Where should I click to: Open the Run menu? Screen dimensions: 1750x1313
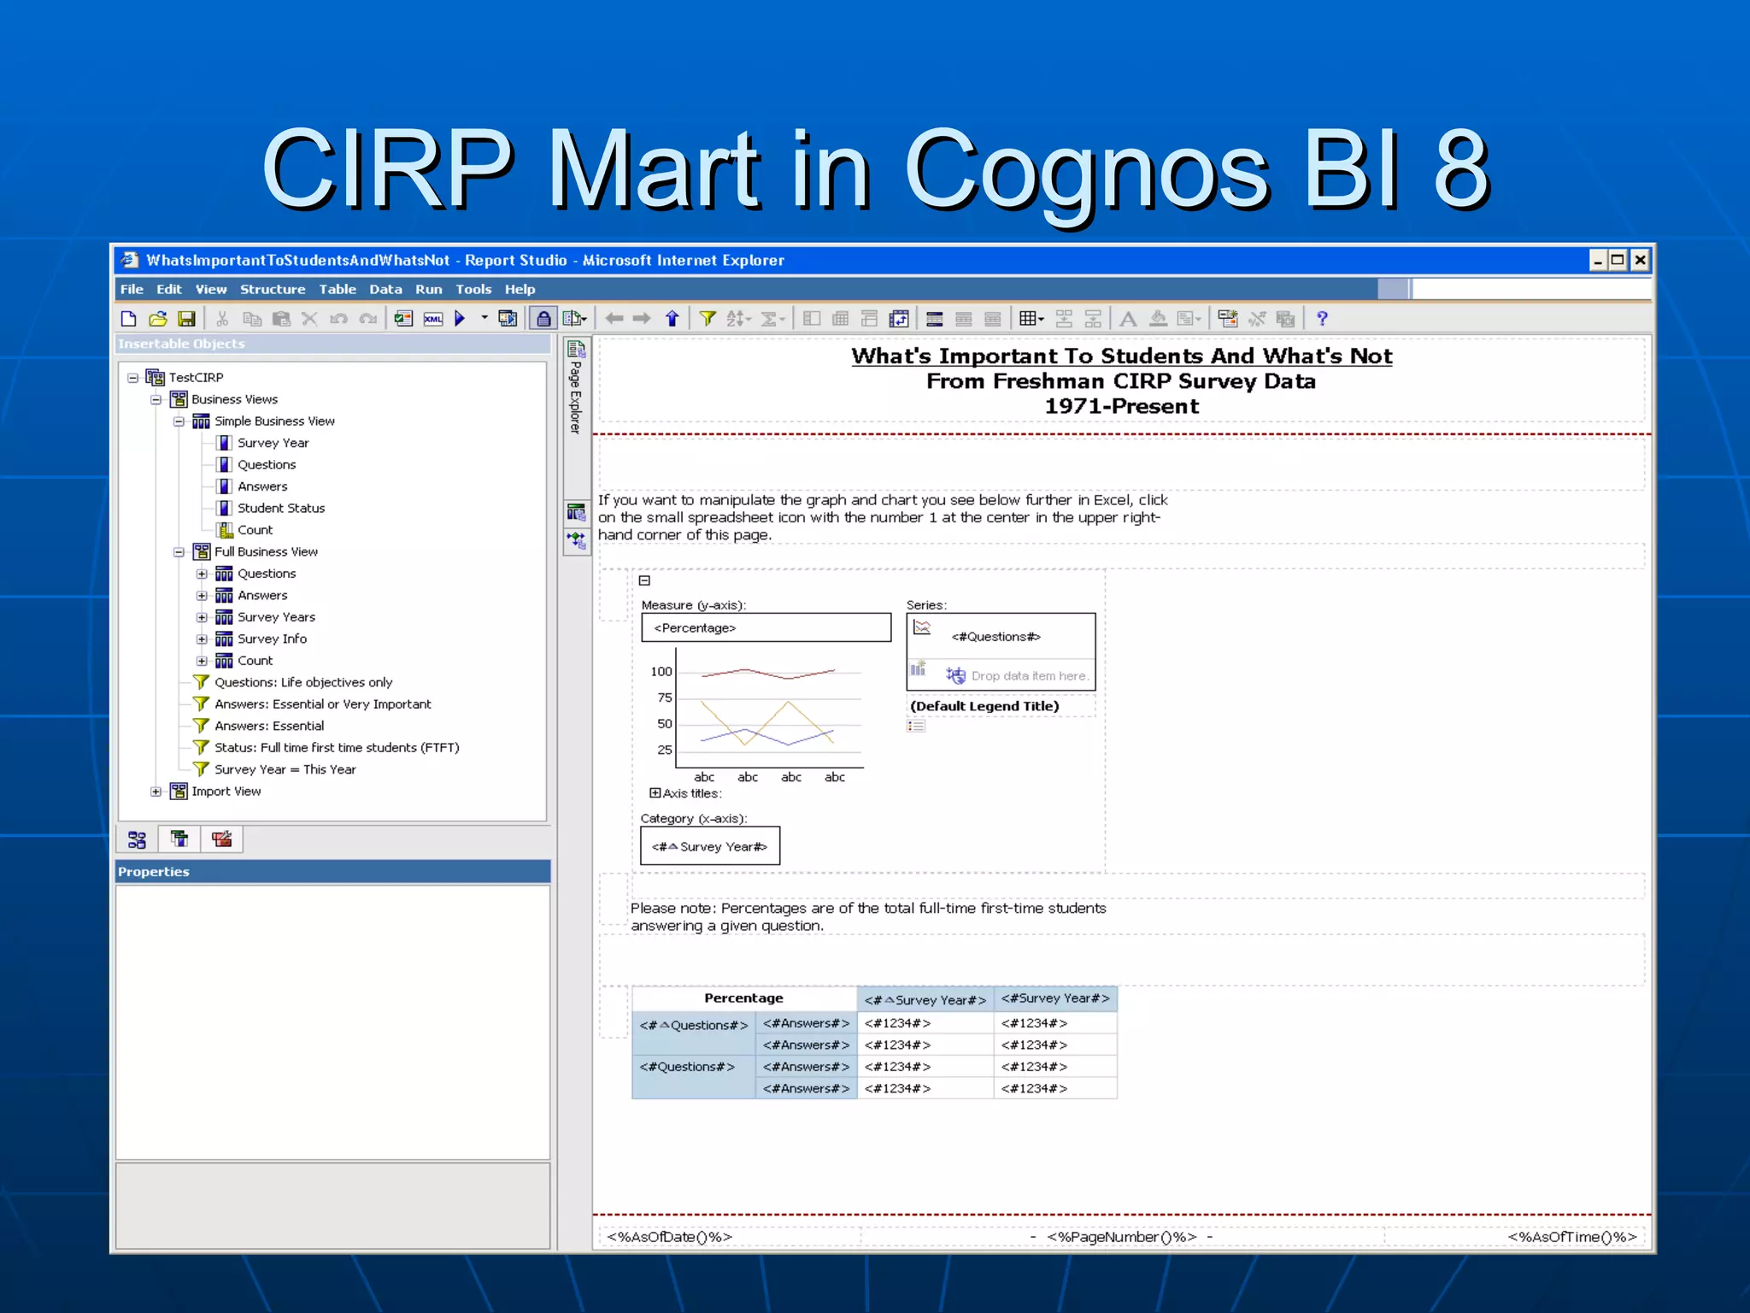pyautogui.click(x=429, y=289)
